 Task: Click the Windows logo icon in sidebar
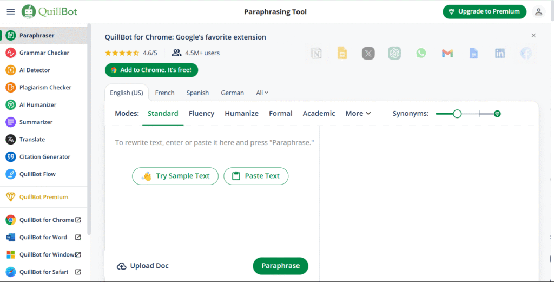[x=11, y=254]
